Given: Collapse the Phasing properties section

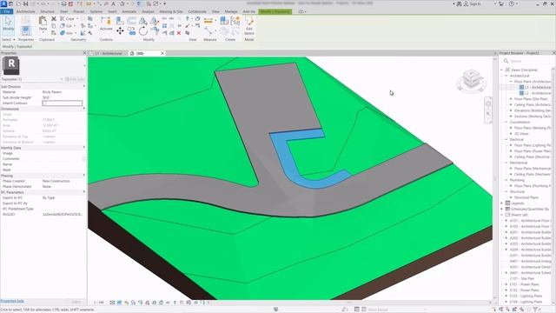Looking at the screenshot, I should [84, 176].
